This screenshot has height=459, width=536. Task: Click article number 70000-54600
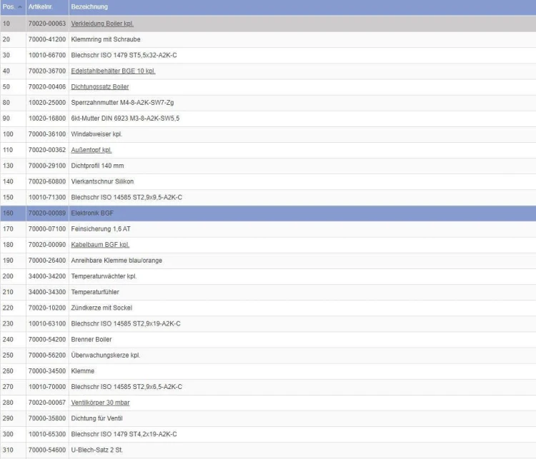[47, 450]
